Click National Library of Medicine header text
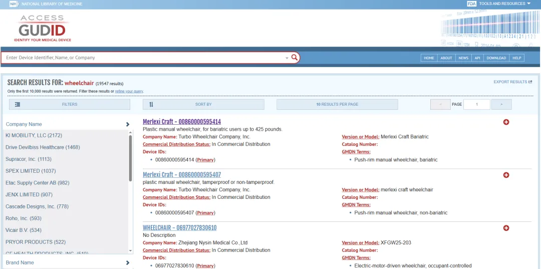 click(52, 4)
